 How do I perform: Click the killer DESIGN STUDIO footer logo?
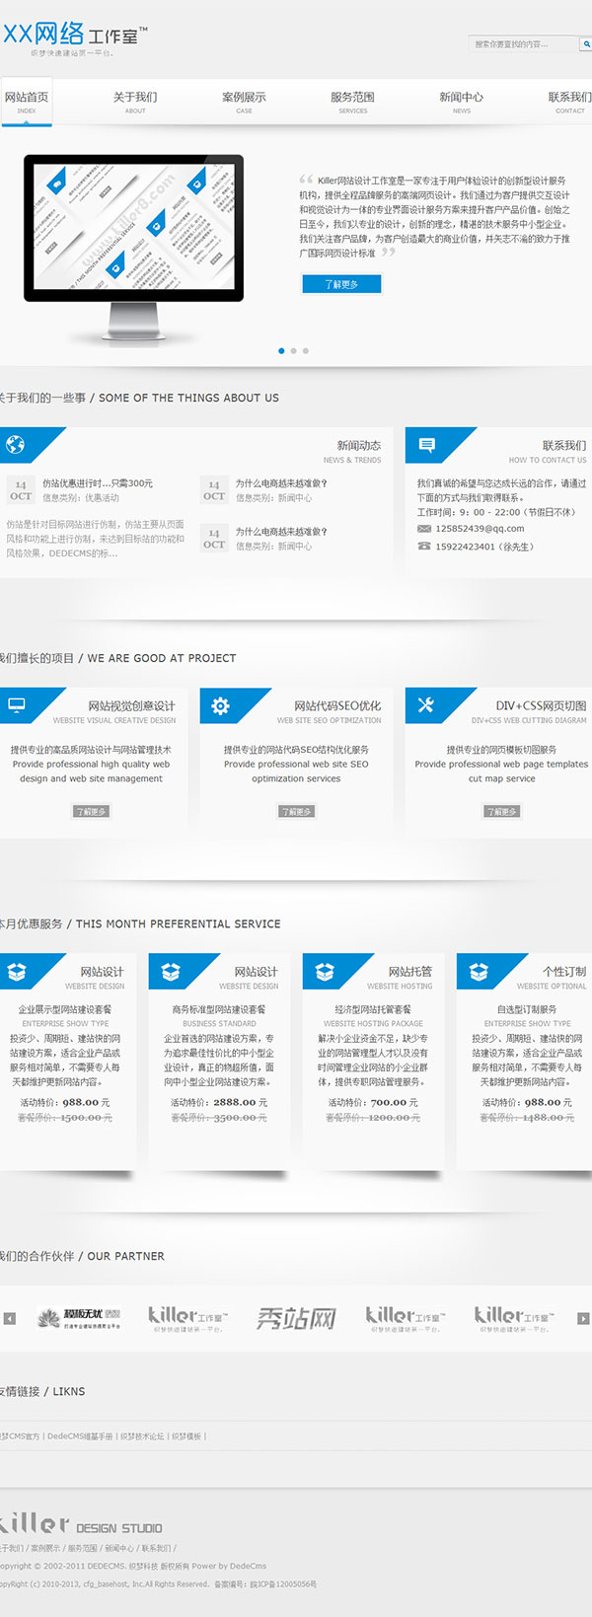point(81,1524)
